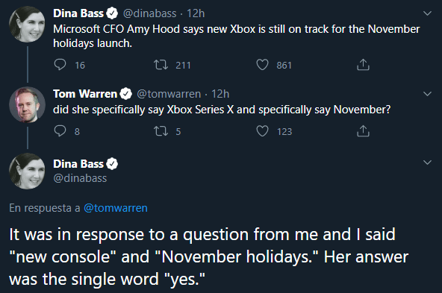Retweet Tom Warren's question tweet
Image resolution: width=442 pixels, height=293 pixels.
tap(161, 131)
